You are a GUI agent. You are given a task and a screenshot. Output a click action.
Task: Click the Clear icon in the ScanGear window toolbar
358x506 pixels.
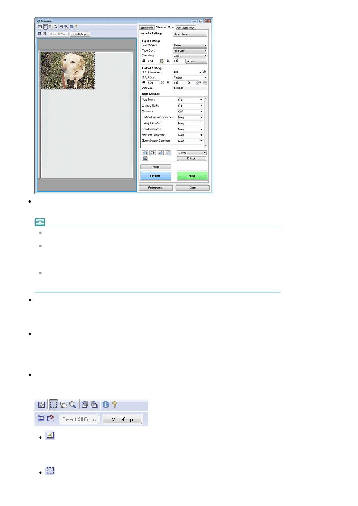(x=40, y=27)
